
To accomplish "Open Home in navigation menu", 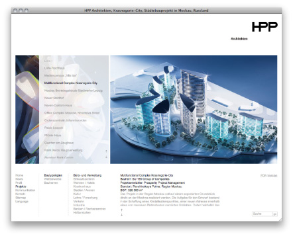I will click(x=19, y=175).
